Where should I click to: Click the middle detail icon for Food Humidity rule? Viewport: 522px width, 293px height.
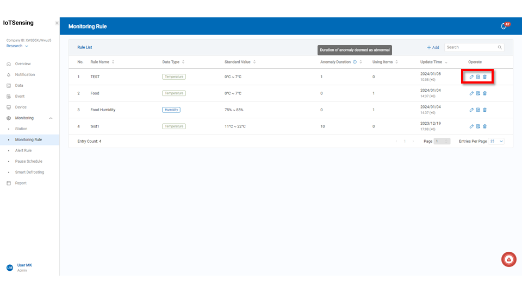478,110
